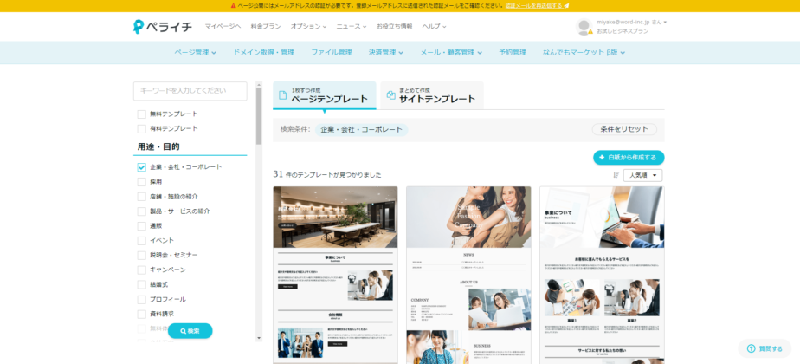Image resolution: width=800 pixels, height=364 pixels.
Task: Expand the オプション menu in header
Action: 308,27
